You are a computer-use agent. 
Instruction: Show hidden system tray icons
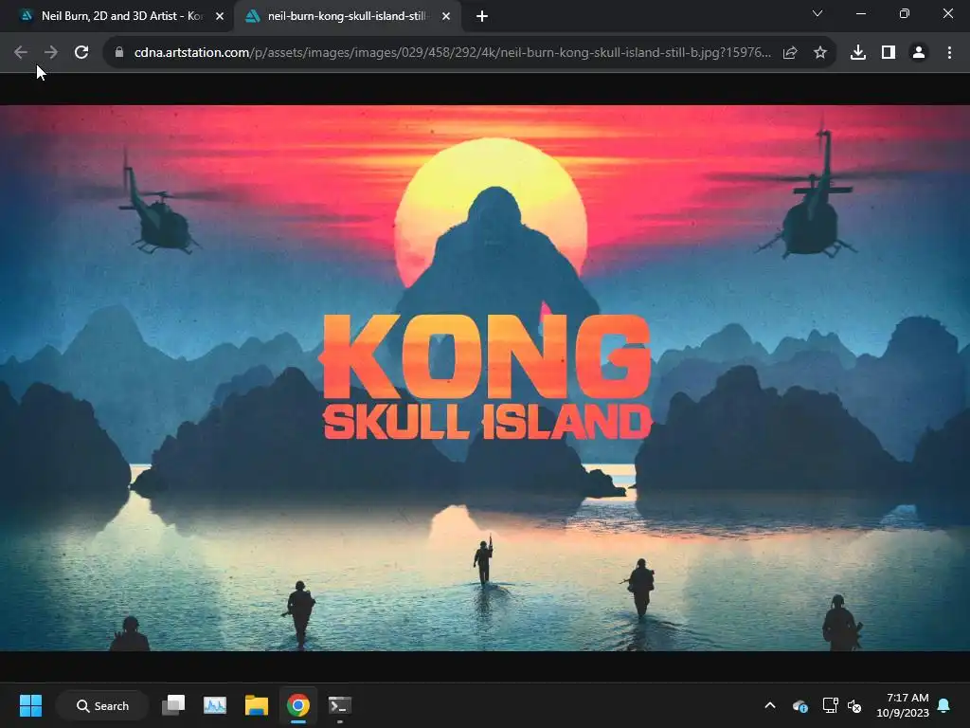770,705
